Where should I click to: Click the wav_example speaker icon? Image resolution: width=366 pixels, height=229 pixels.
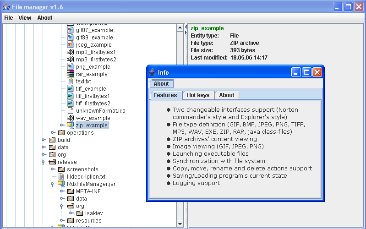point(70,118)
